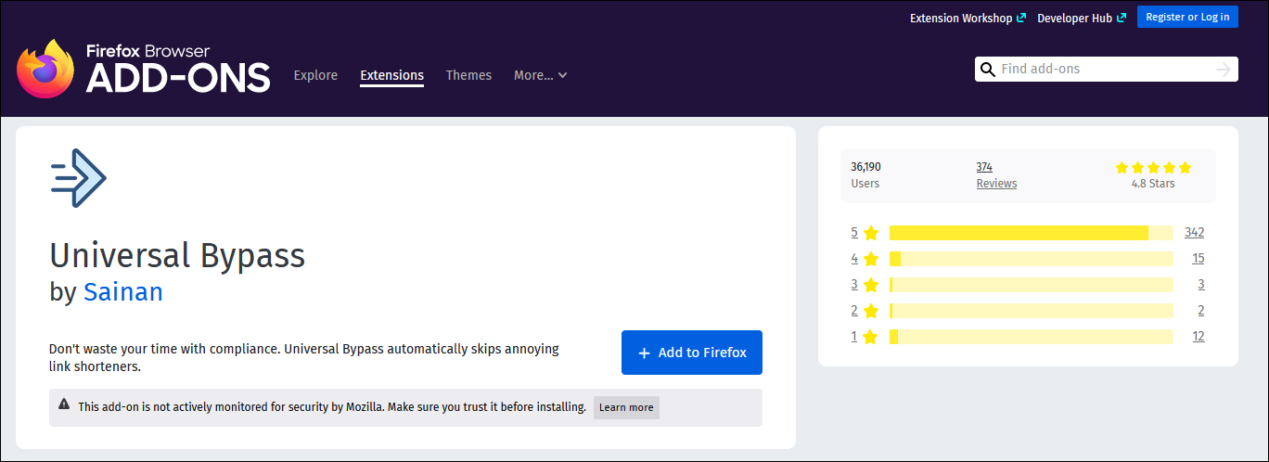Click the 1-star rating bar
This screenshot has width=1269, height=462.
(x=1032, y=337)
